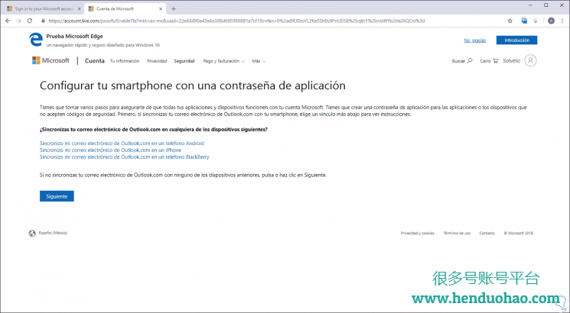Click the 'No, gracias' link

(475, 40)
